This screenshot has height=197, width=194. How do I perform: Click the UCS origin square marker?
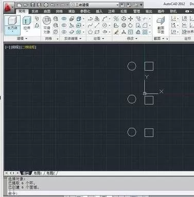pos(145,93)
